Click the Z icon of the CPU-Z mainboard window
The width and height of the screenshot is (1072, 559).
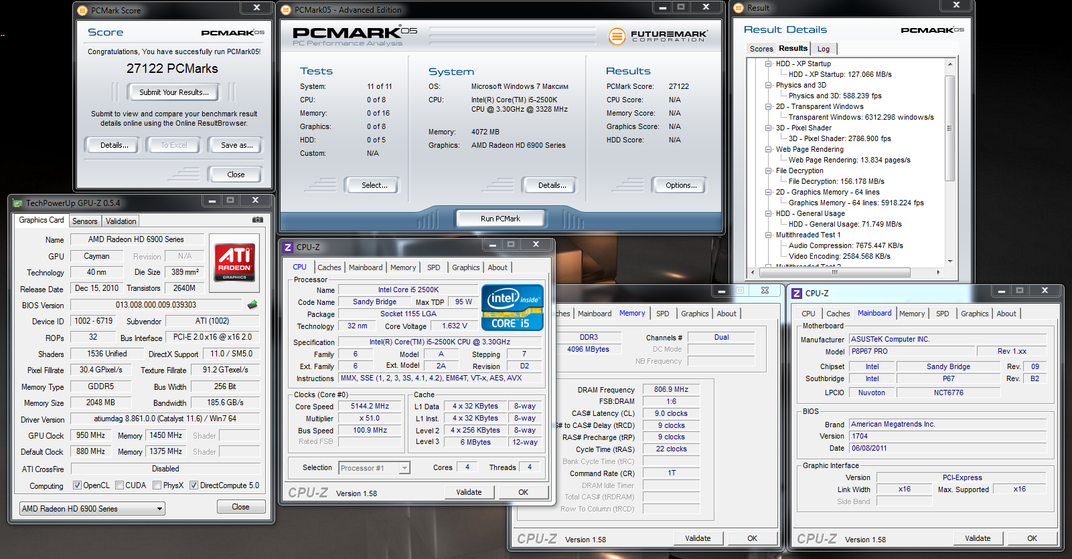click(x=797, y=293)
